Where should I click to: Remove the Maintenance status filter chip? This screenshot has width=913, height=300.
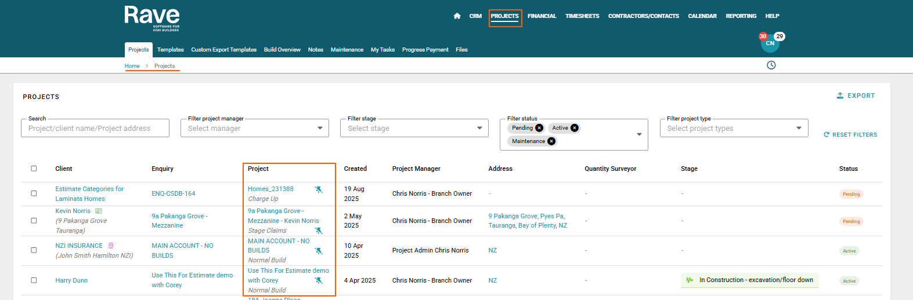point(551,141)
